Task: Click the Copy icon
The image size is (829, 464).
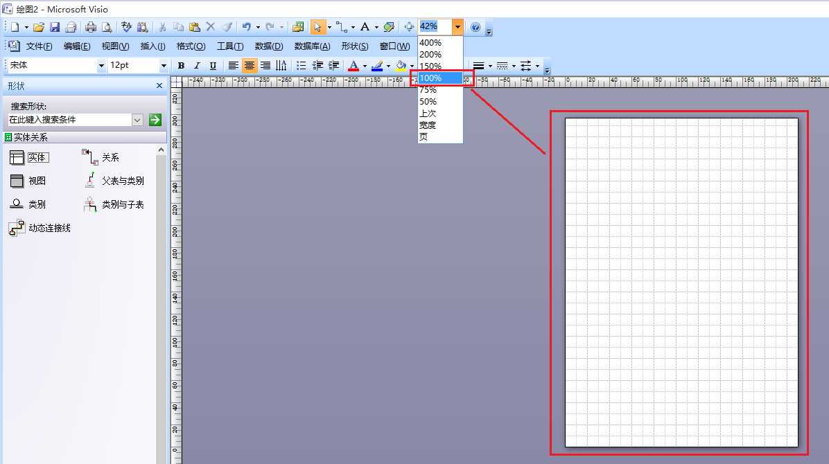Action: coord(178,26)
